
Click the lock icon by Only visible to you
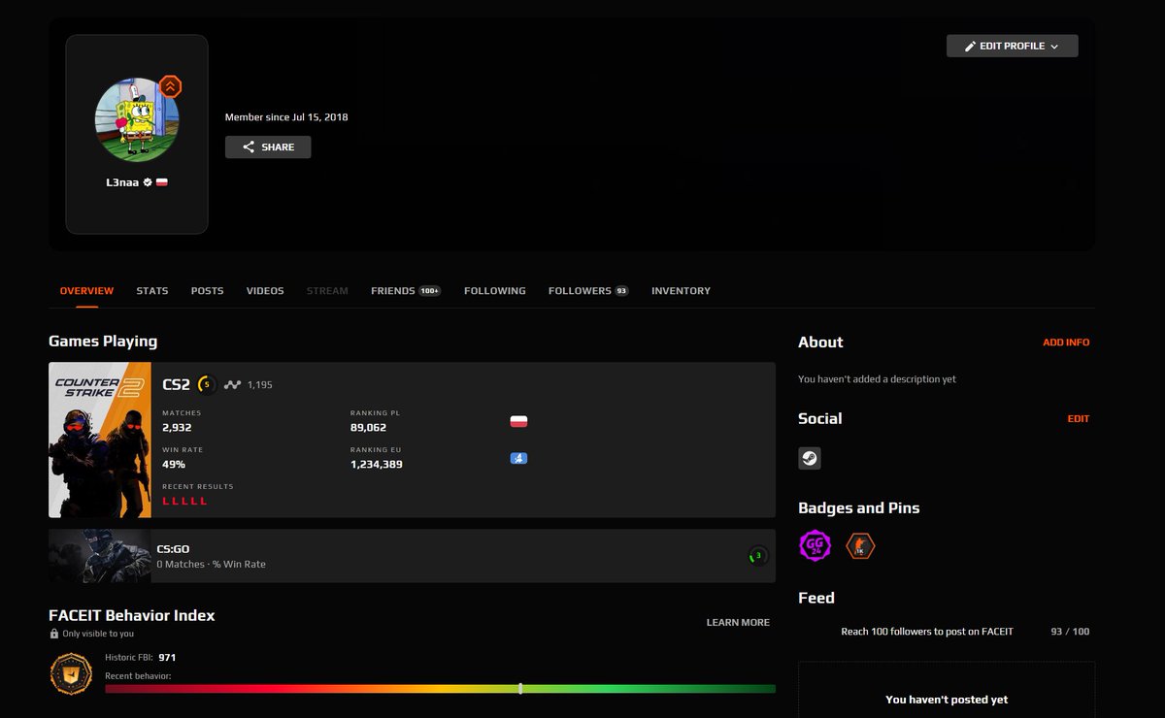click(x=54, y=634)
